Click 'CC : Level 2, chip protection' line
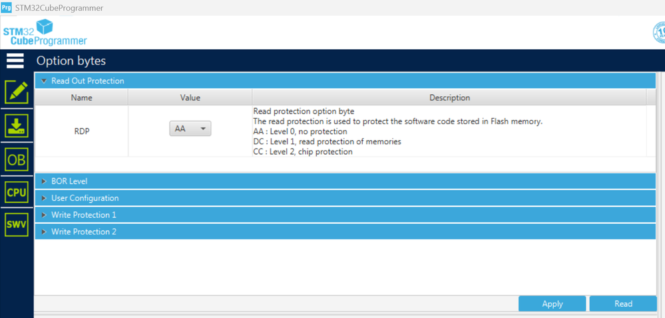The image size is (665, 318). (x=303, y=151)
